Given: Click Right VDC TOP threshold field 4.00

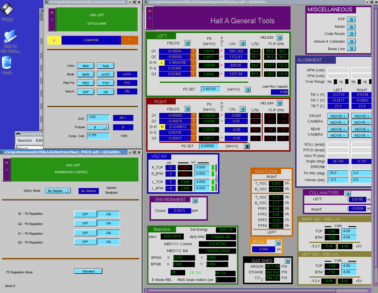Looking at the screenshot, I should pos(349,231).
